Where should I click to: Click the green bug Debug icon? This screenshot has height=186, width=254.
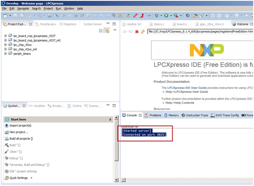pyautogui.click(x=157, y=15)
